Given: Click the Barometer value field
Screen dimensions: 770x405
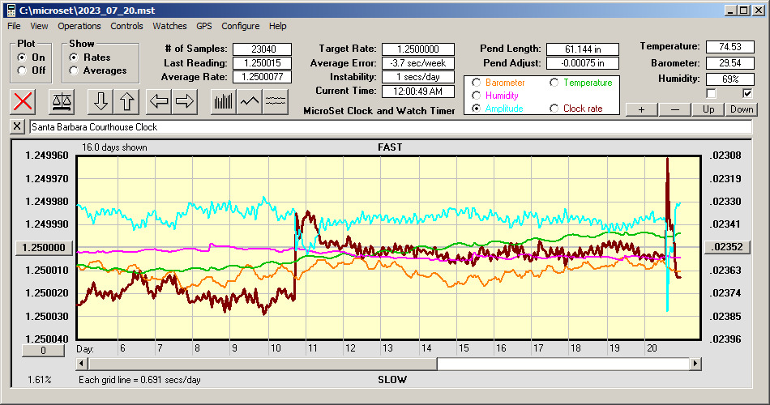Looking at the screenshot, I should [x=729, y=63].
